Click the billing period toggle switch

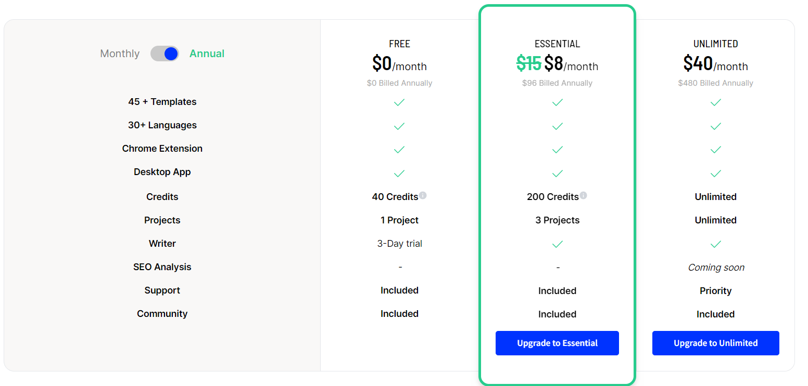click(x=165, y=54)
